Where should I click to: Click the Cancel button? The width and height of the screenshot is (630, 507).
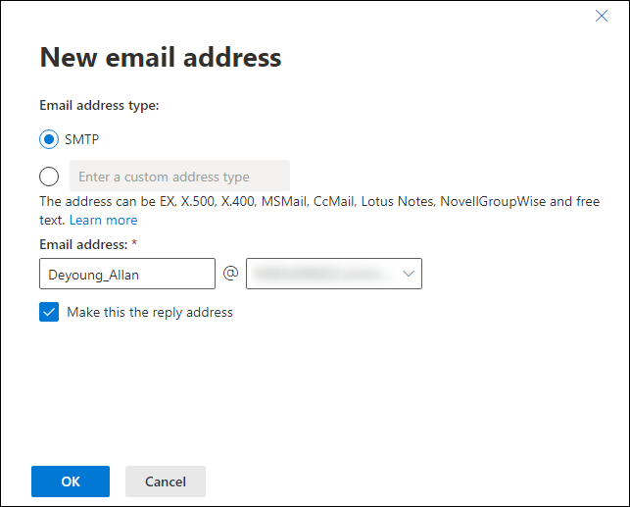coord(166,482)
